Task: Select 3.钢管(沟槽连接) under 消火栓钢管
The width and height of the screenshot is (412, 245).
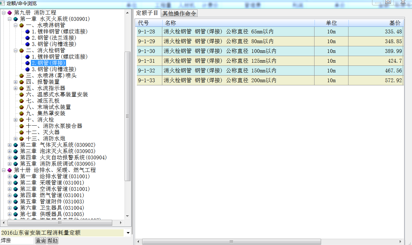Action: [54, 70]
